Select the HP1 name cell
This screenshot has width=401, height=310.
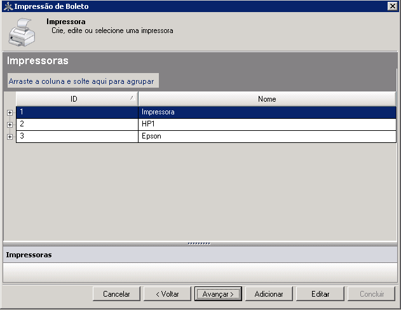click(x=267, y=125)
